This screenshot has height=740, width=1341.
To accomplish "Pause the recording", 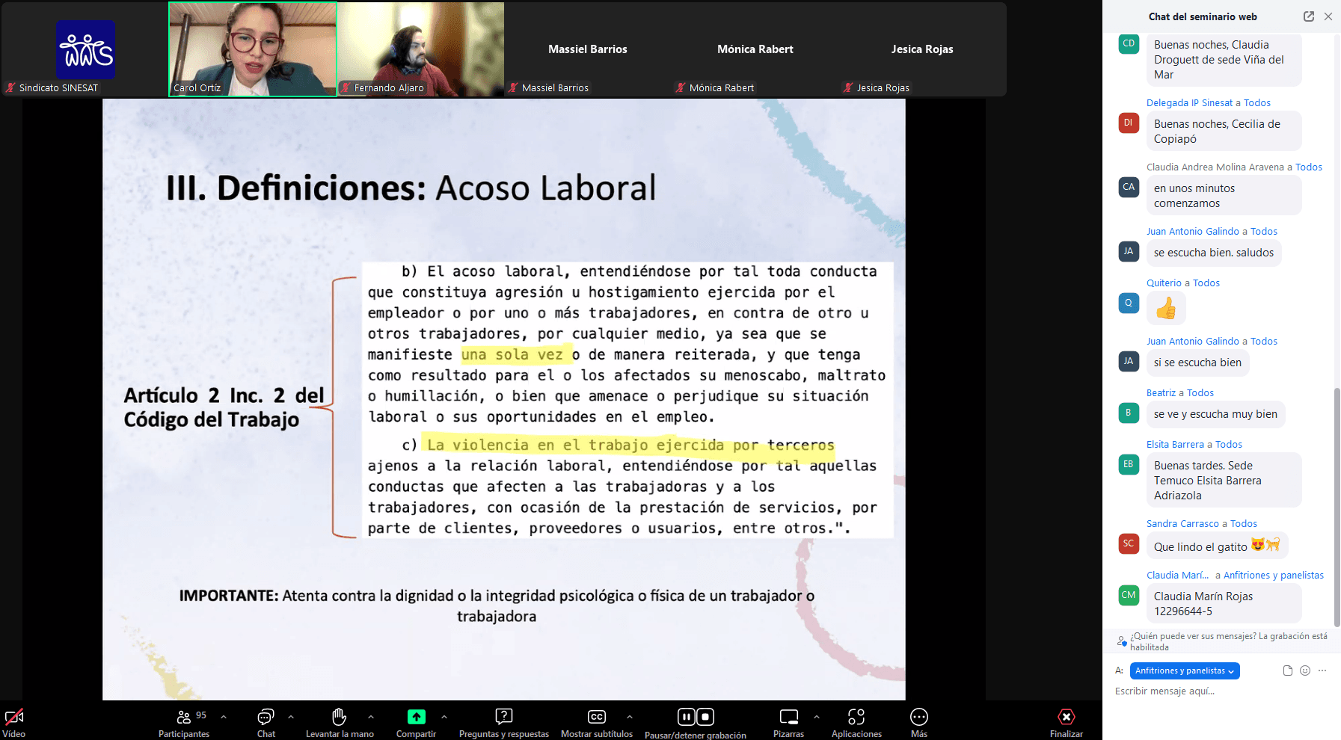I will pos(686,717).
